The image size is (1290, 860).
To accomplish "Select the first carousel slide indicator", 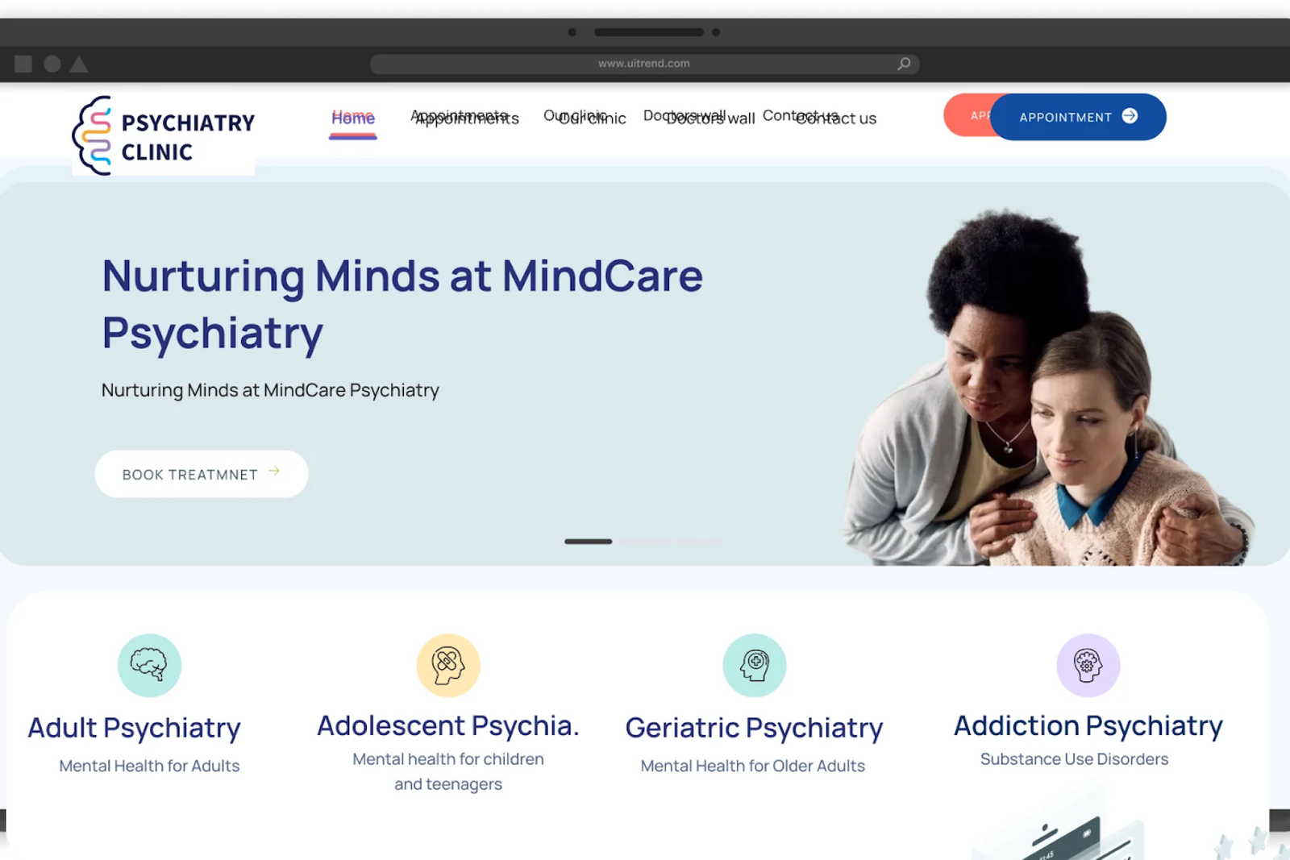I will pyautogui.click(x=589, y=542).
